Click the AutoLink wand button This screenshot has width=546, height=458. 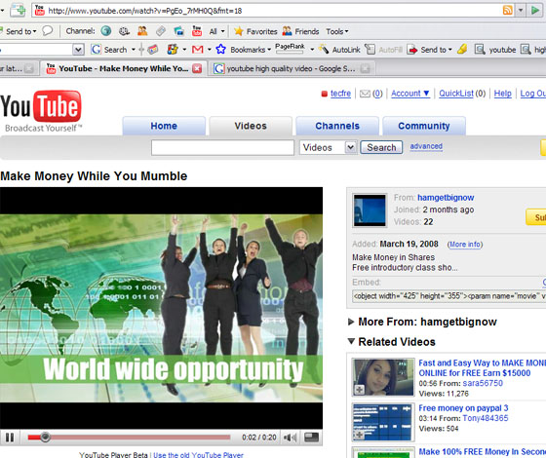click(x=339, y=50)
